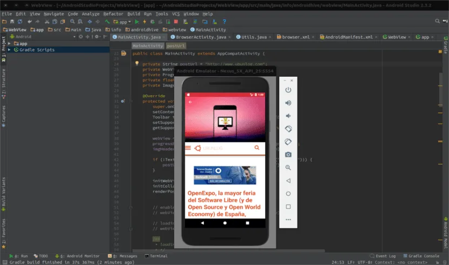The height and width of the screenshot is (265, 449).
Task: Switch to the AndroidManifest.xml tab
Action: [349, 37]
